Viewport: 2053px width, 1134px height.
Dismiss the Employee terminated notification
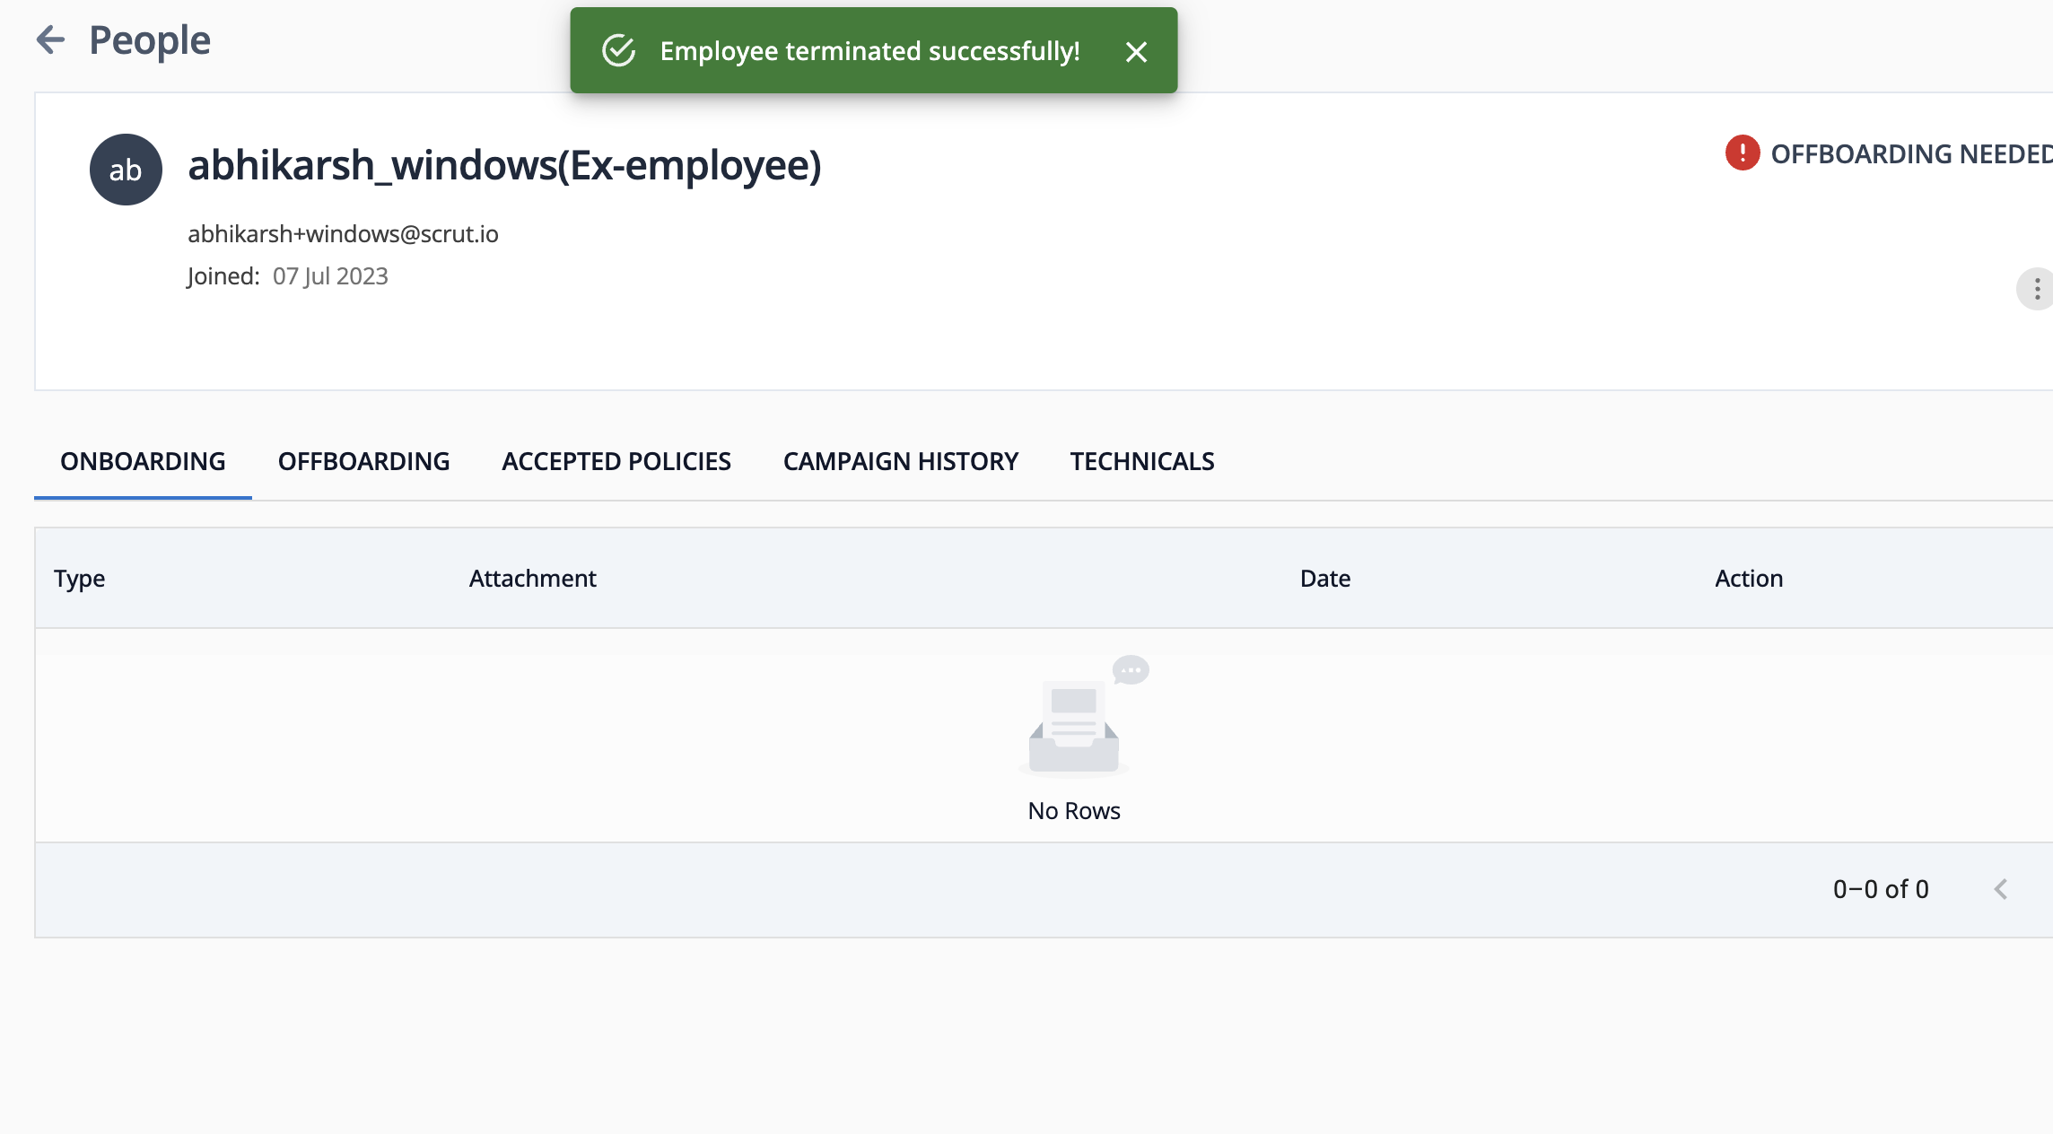(x=1136, y=52)
